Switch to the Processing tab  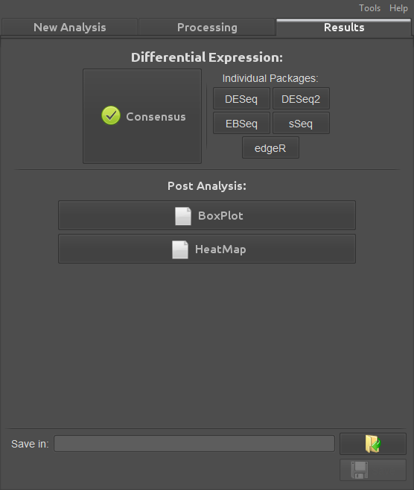tap(207, 28)
